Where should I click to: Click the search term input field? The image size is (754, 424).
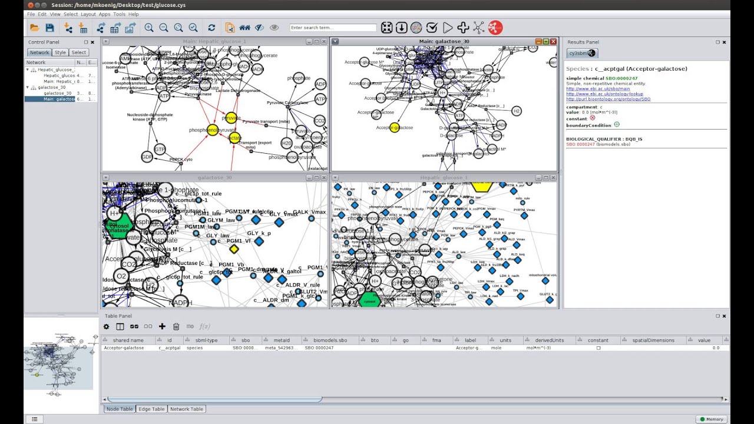click(333, 28)
